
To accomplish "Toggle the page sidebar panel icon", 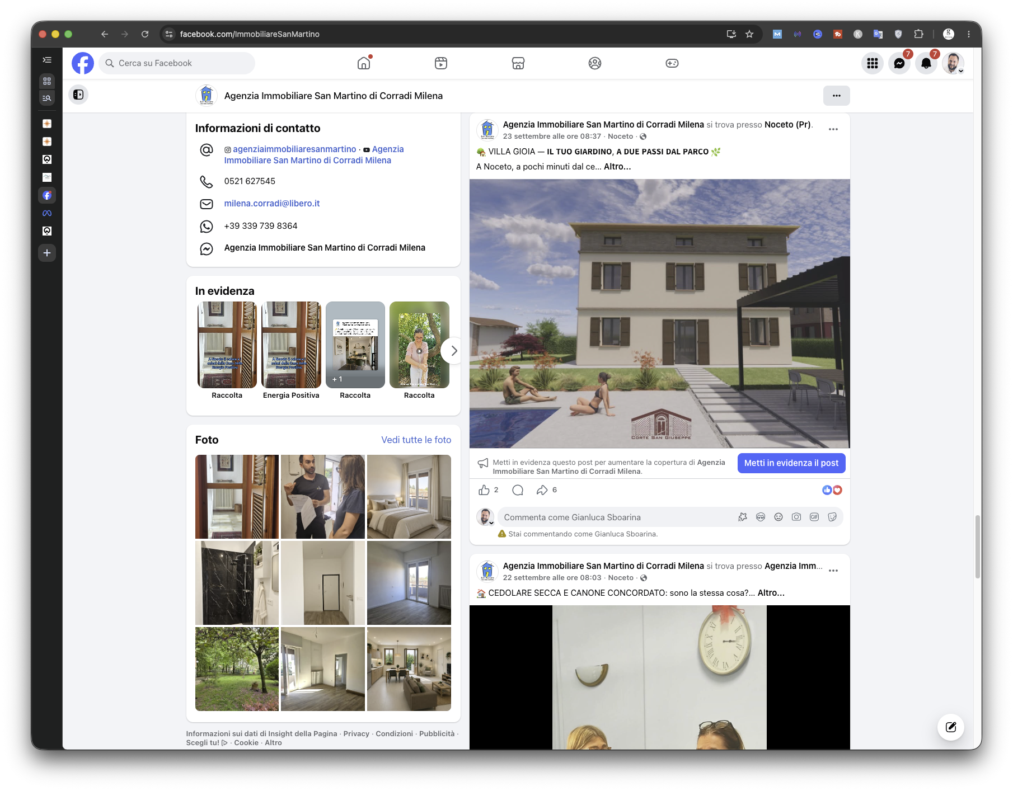I will tap(78, 95).
